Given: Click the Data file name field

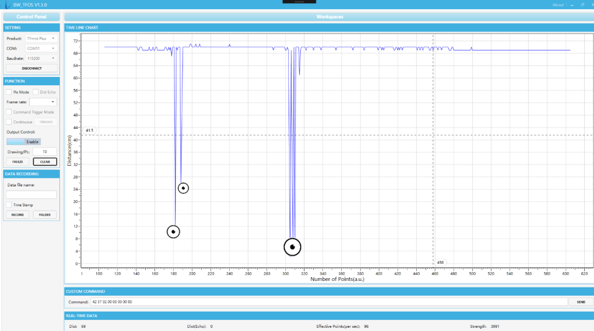Looking at the screenshot, I should (31, 195).
